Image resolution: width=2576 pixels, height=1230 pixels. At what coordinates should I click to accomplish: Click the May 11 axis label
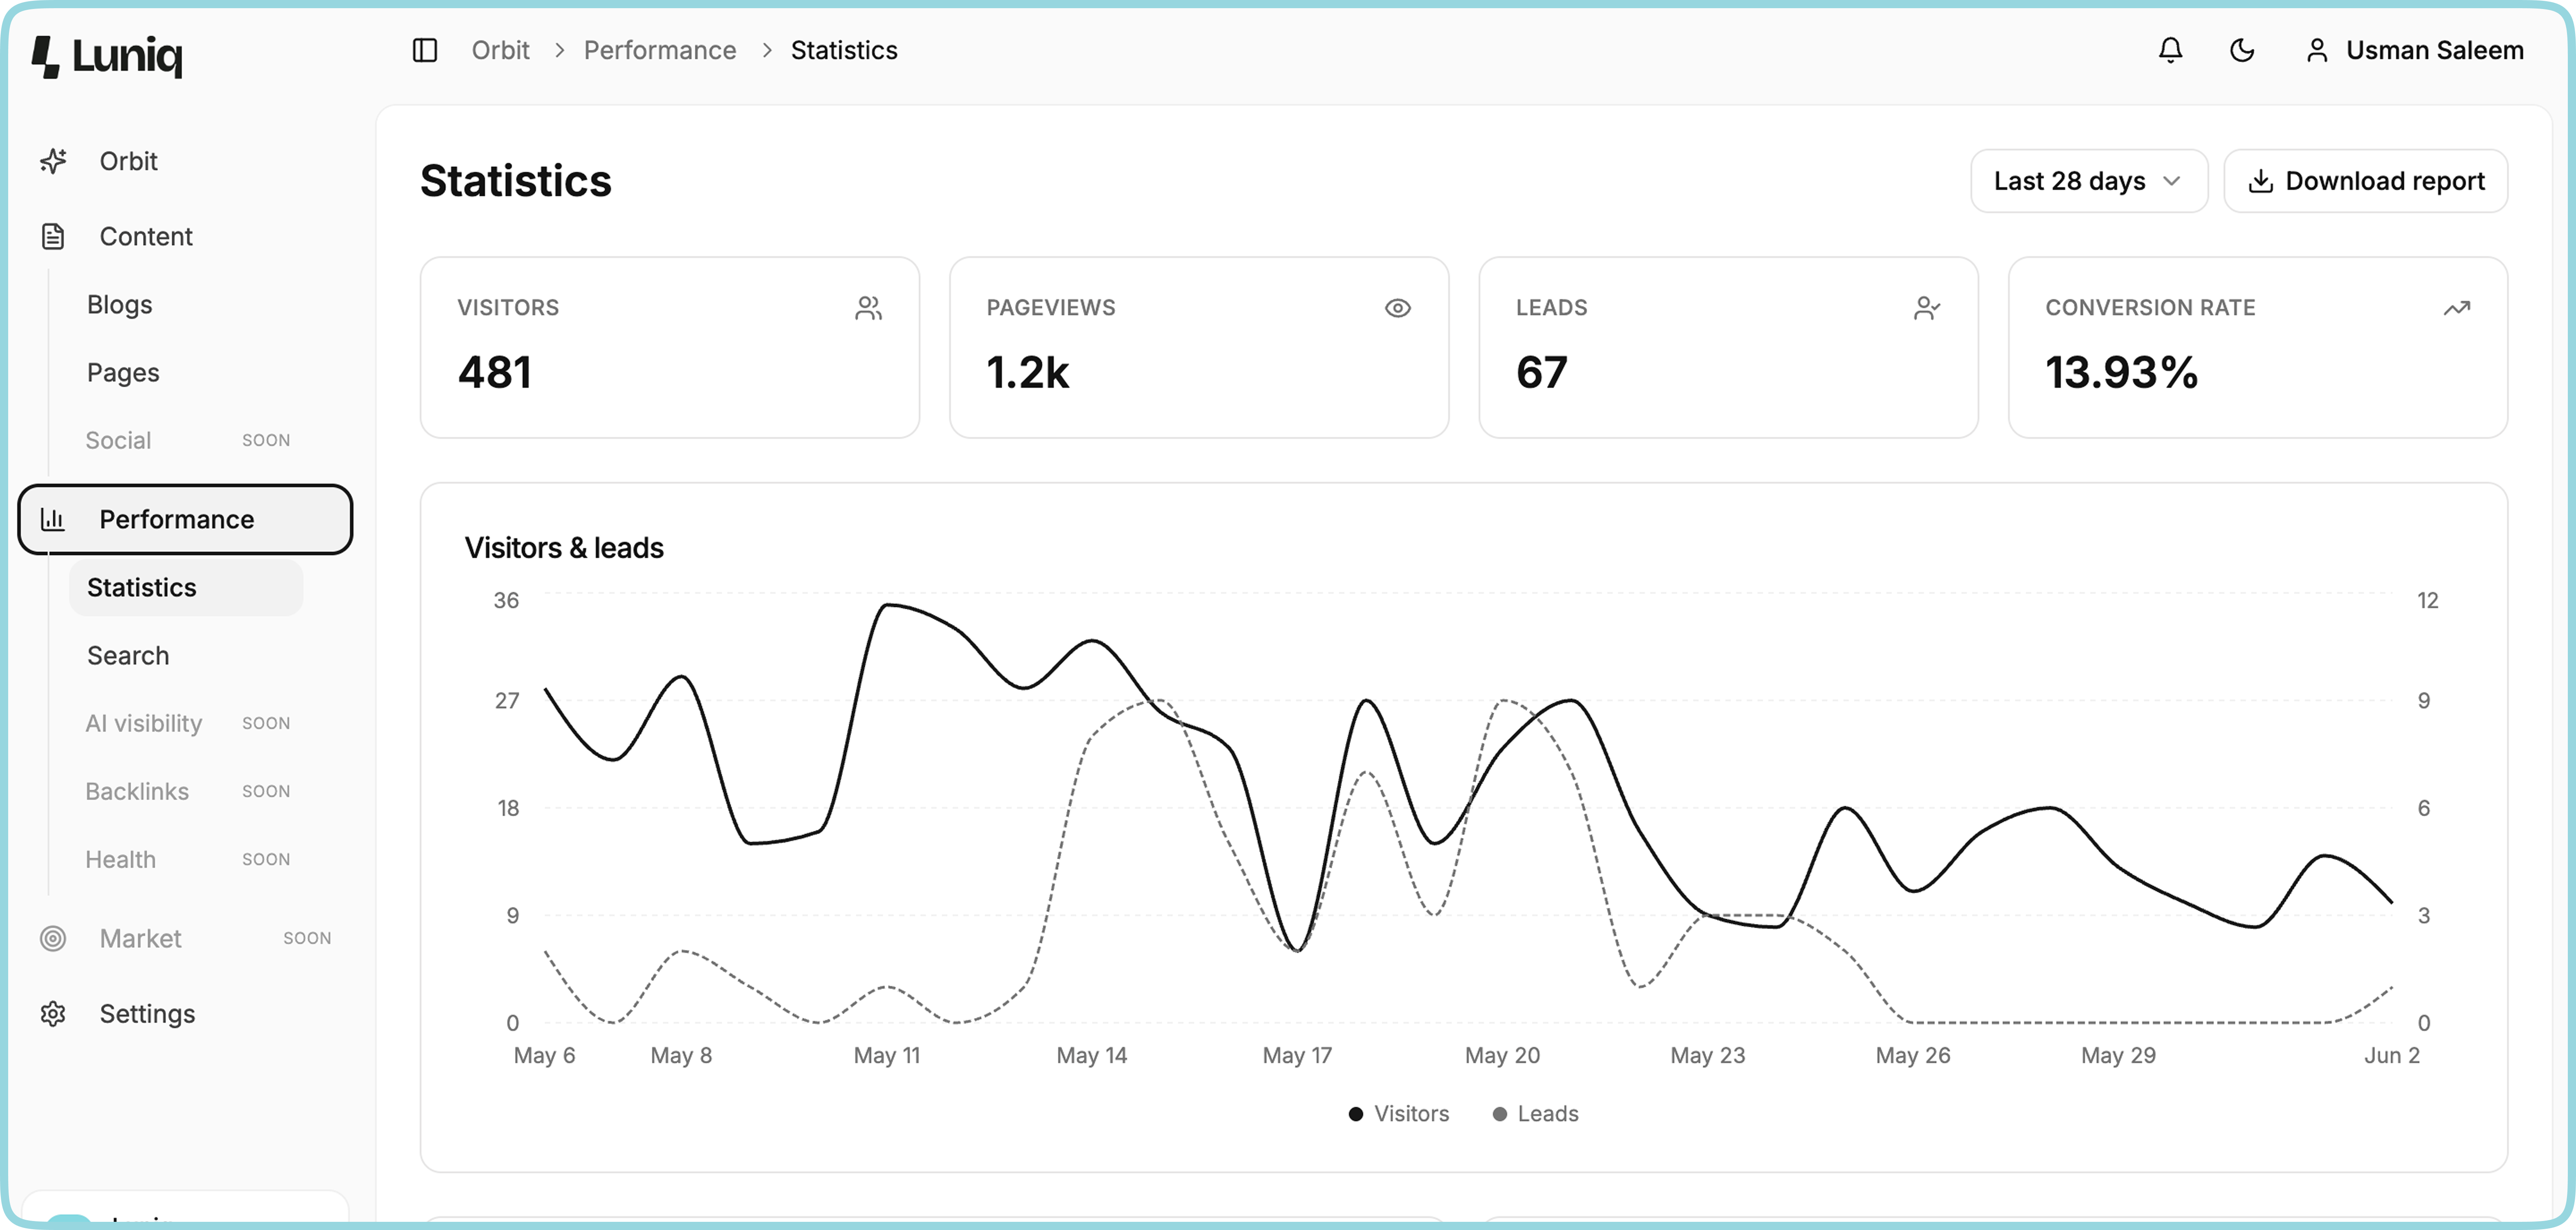887,1055
